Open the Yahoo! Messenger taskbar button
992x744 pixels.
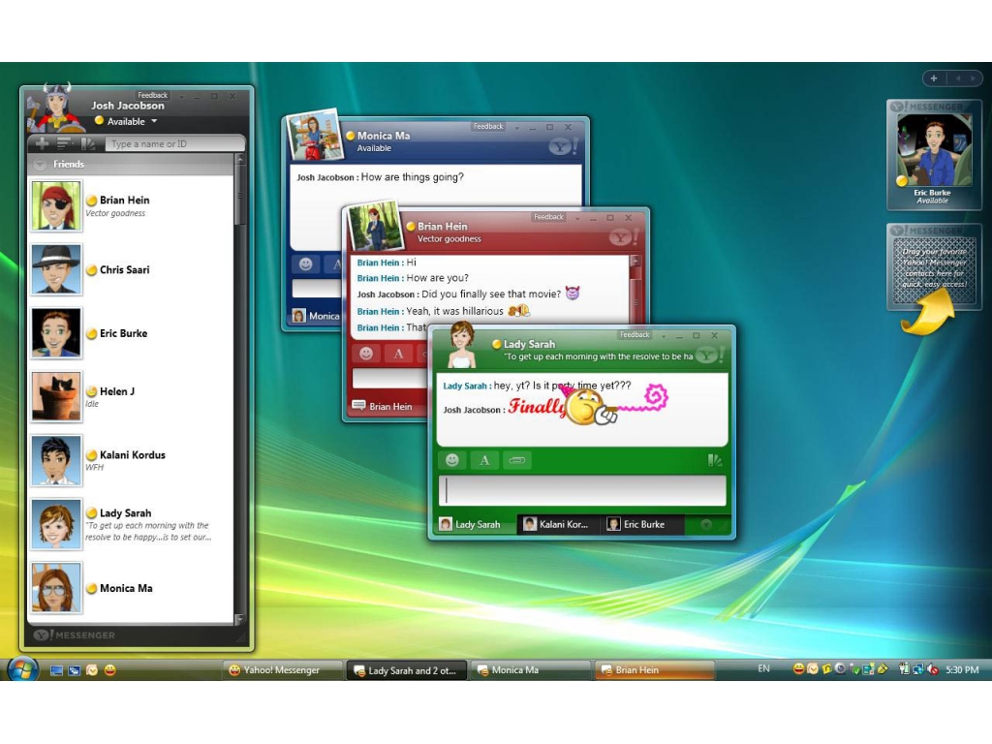pos(282,670)
